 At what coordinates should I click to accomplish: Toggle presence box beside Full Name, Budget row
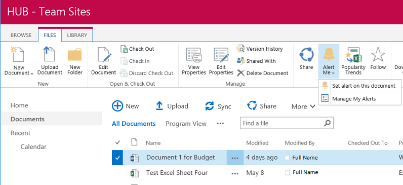click(288, 158)
